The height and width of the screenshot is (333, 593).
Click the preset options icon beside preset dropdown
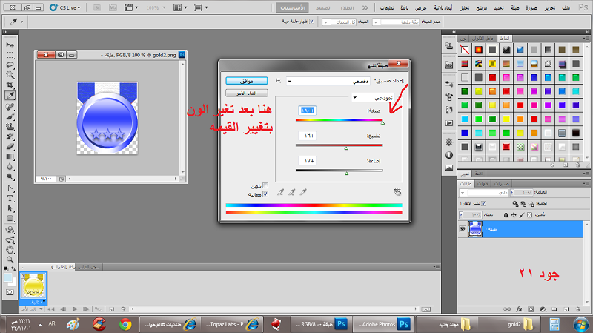[x=278, y=80]
